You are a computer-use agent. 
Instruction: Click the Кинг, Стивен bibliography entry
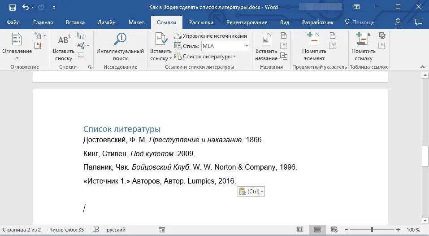(x=139, y=153)
